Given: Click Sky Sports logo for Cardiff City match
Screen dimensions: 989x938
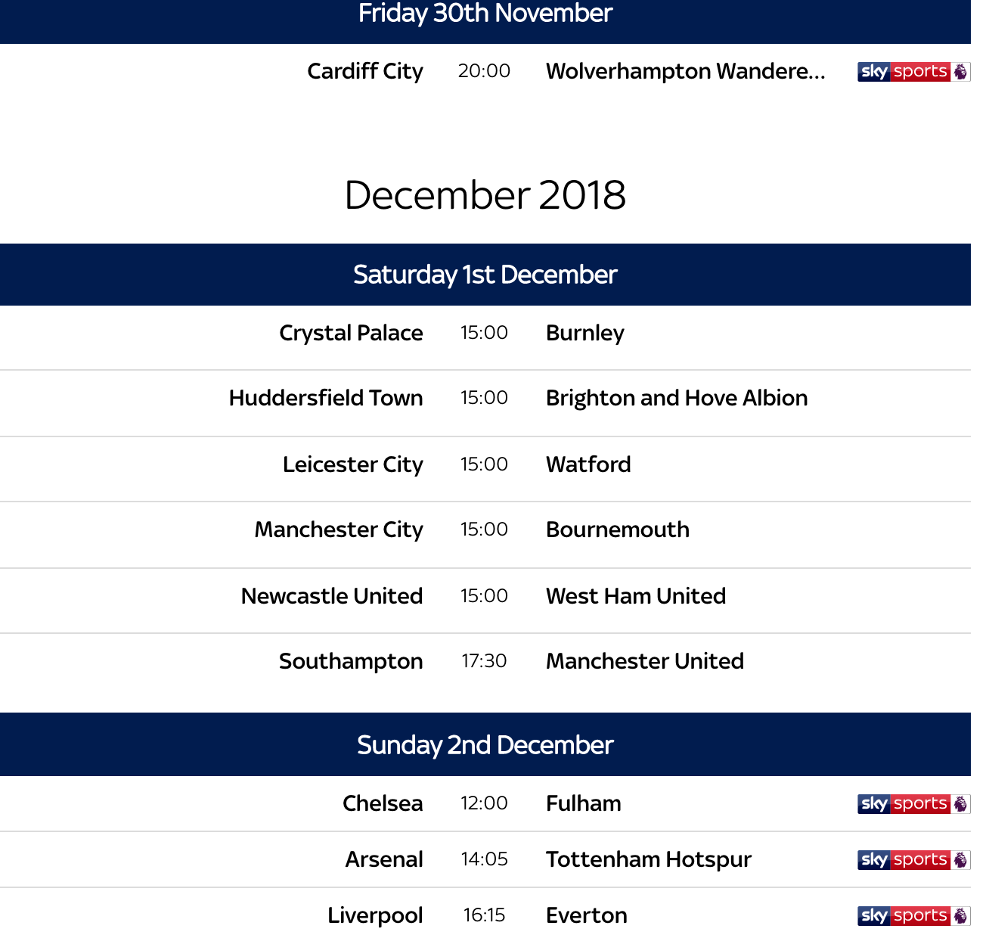Looking at the screenshot, I should [913, 72].
